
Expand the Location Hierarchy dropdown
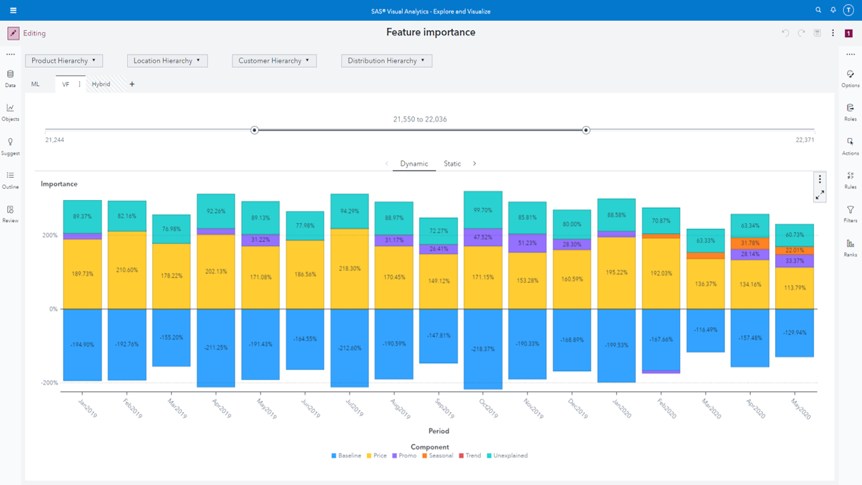(x=167, y=61)
